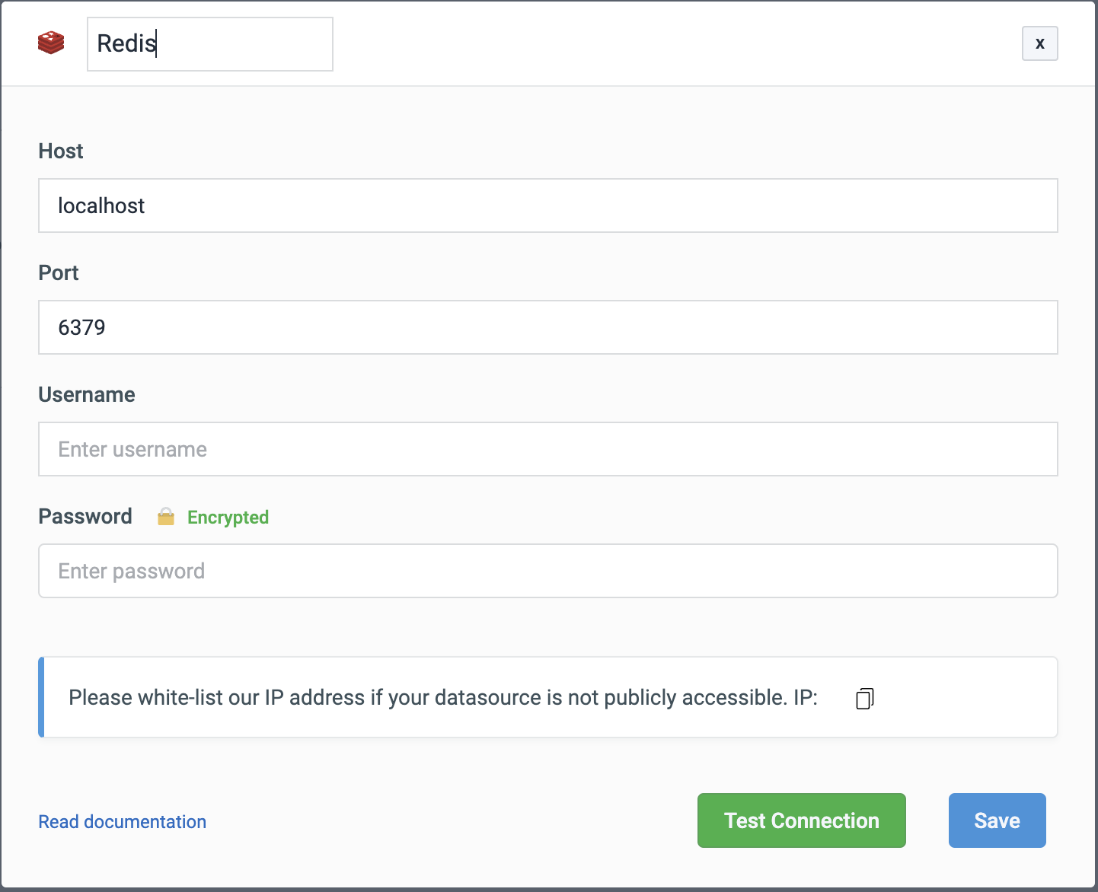Click into the Enter password field
The image size is (1098, 892).
(x=547, y=571)
